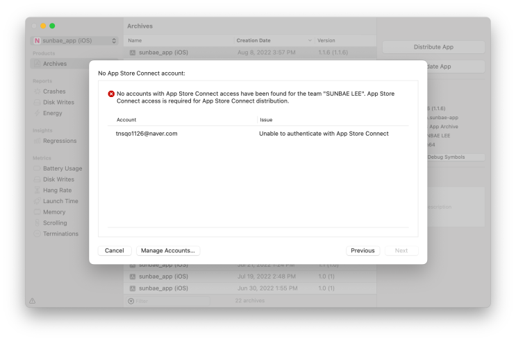
Task: Go back with the Previous button
Action: 363,251
